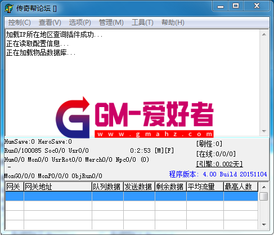Click the gateway table scrollbar thumb
The image size is (274, 235).
[x=264, y=196]
